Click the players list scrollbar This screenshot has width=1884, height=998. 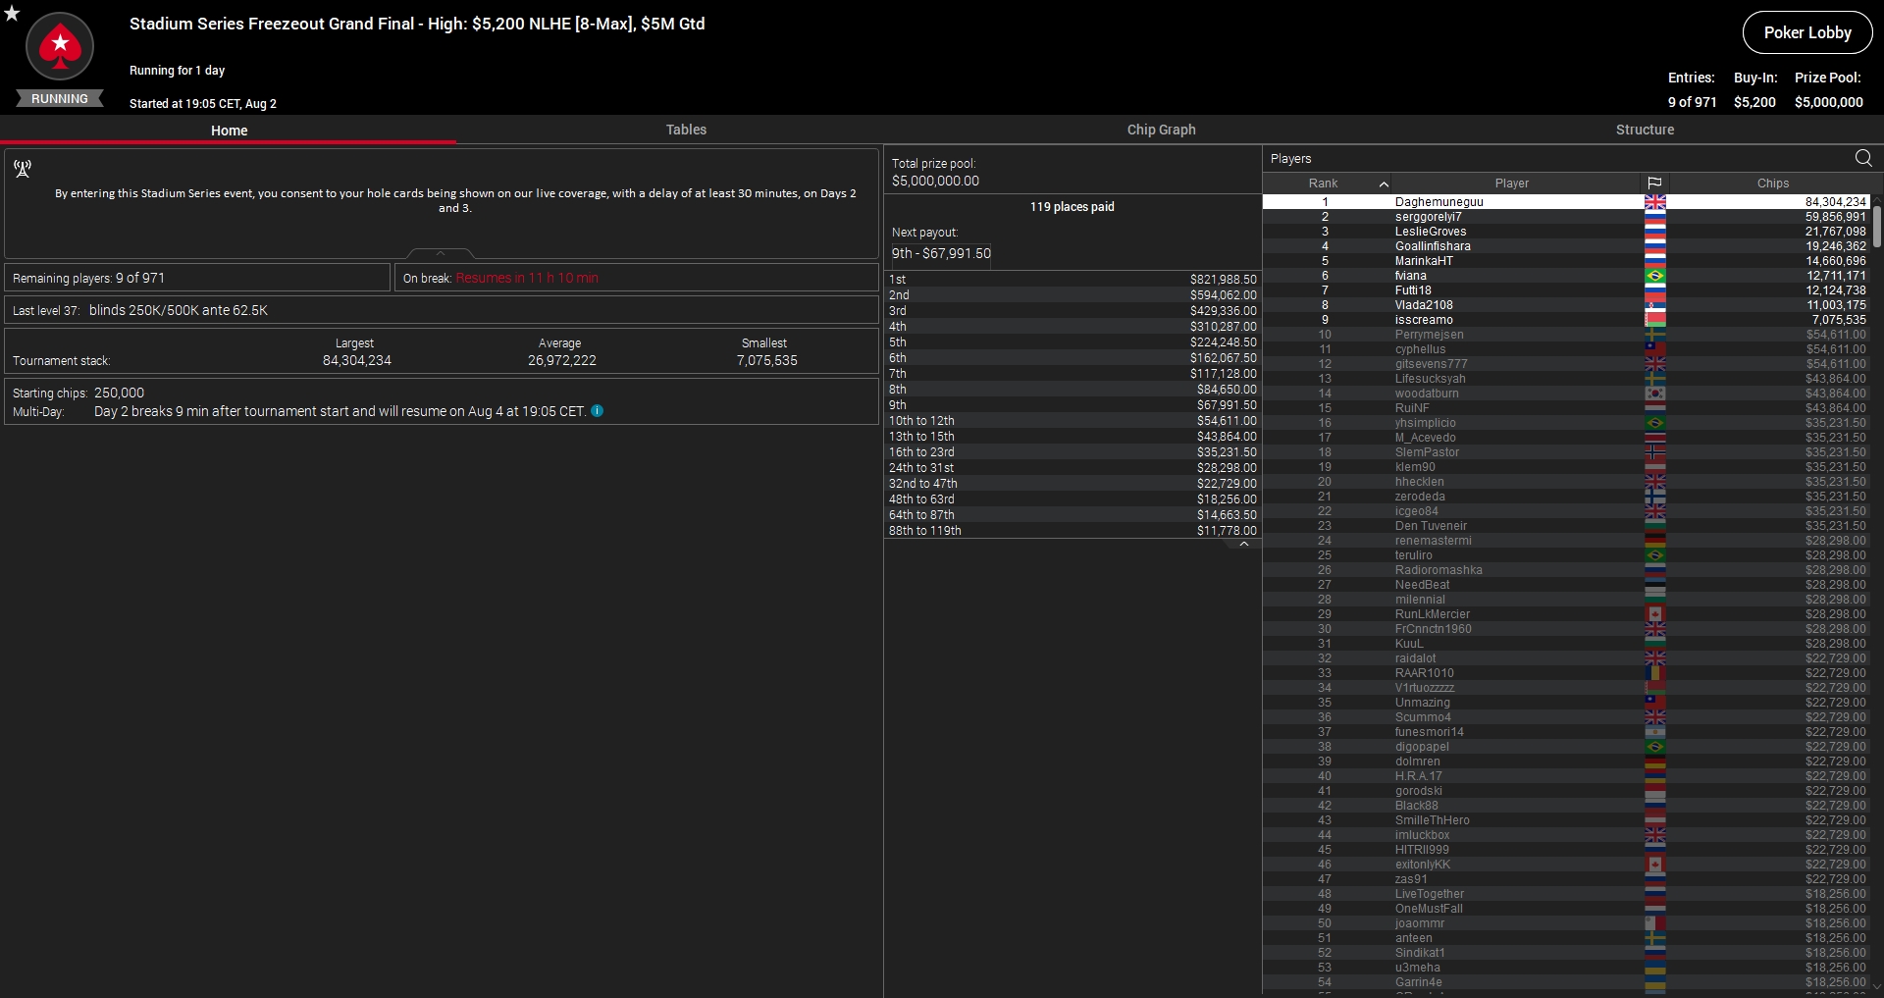(x=1877, y=226)
